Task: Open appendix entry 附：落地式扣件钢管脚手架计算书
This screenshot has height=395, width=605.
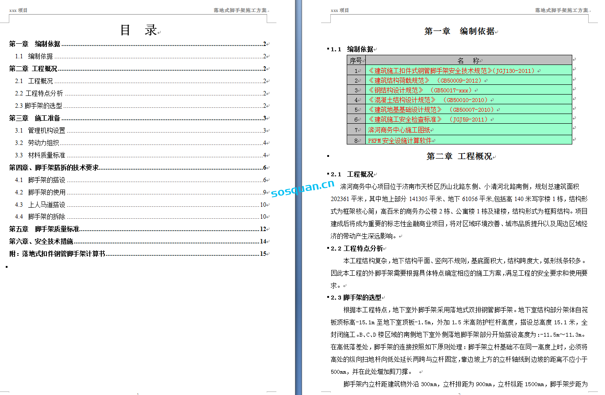Action: click(x=57, y=254)
